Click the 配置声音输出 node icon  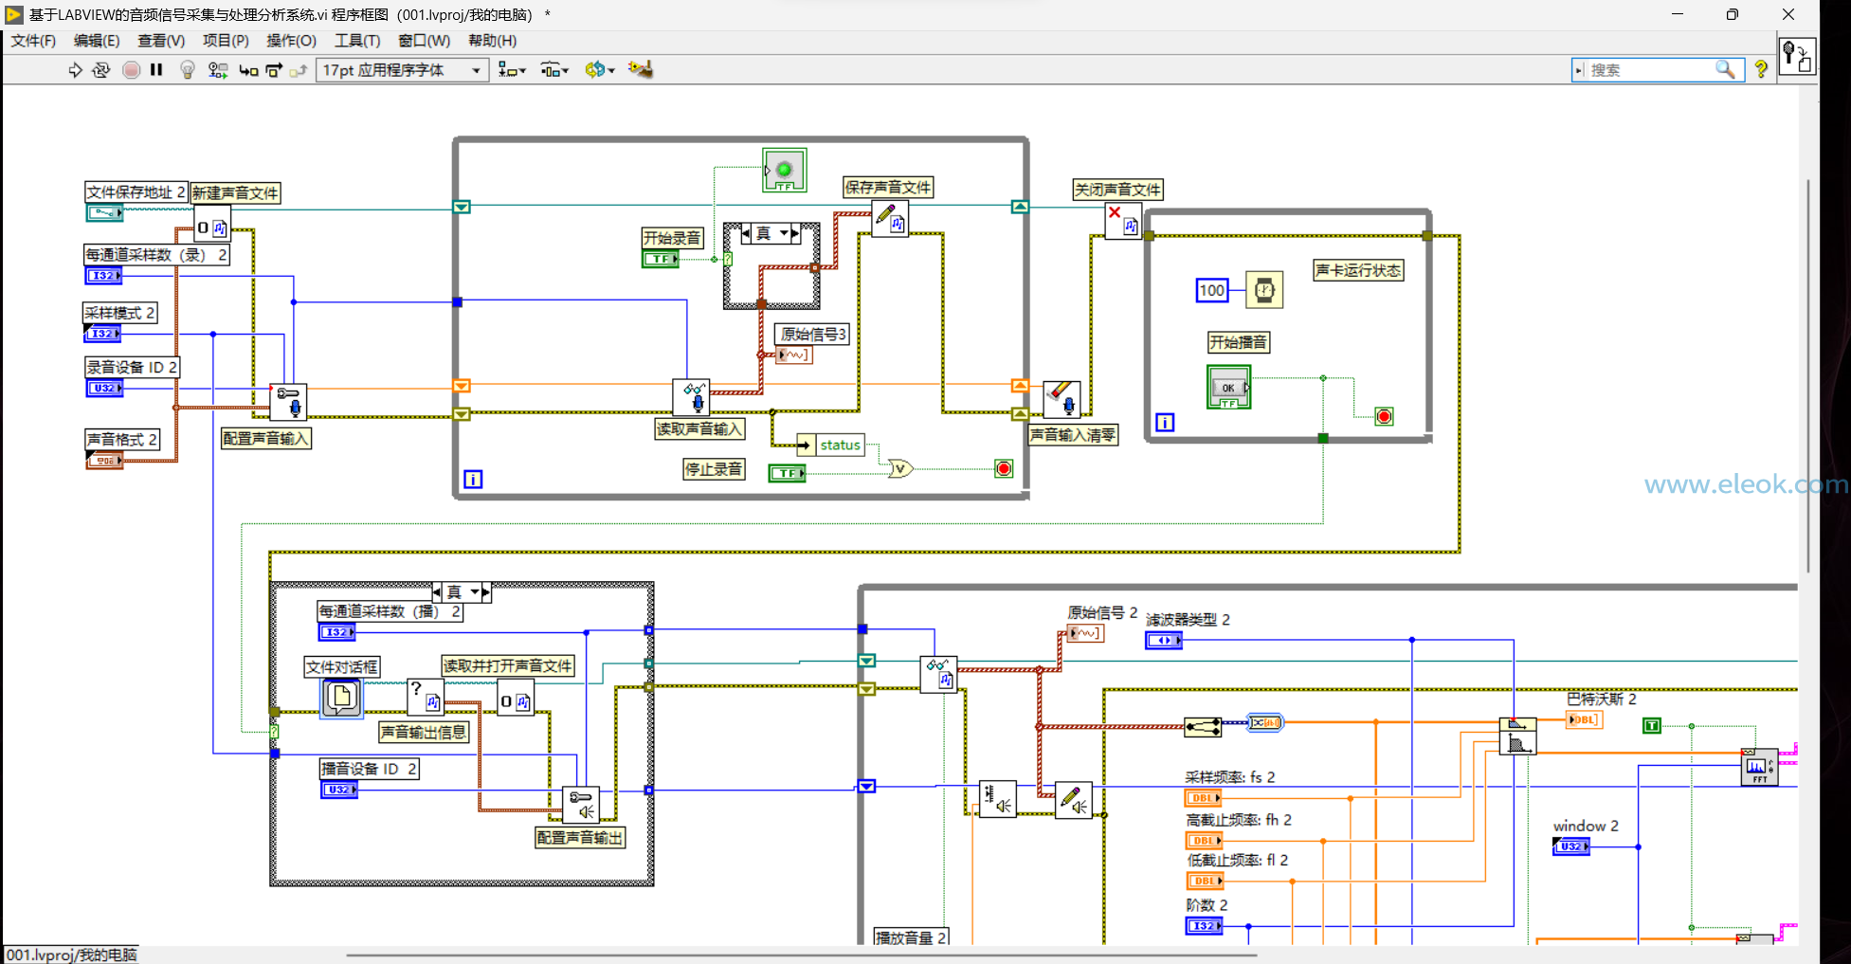pos(580,805)
